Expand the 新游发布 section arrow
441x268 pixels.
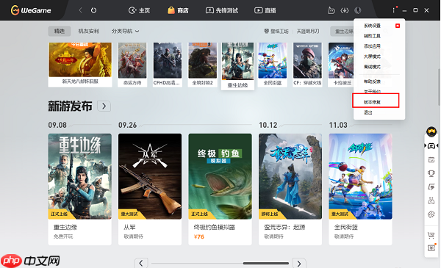(x=104, y=106)
